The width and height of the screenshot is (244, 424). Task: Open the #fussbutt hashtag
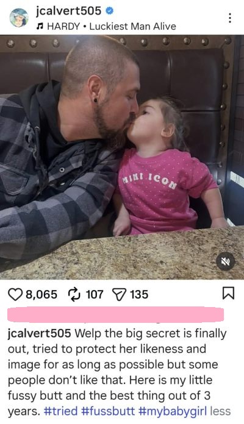(108, 411)
